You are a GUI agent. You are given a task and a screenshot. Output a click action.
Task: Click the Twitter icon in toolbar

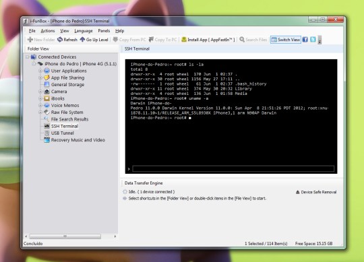click(313, 40)
